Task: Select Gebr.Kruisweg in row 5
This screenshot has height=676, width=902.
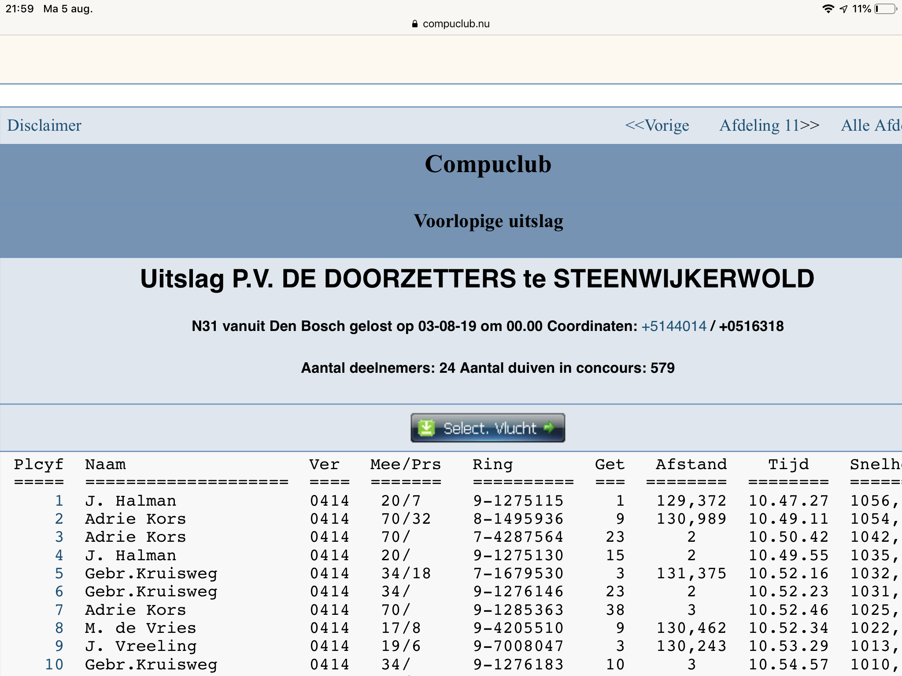Action: [151, 573]
